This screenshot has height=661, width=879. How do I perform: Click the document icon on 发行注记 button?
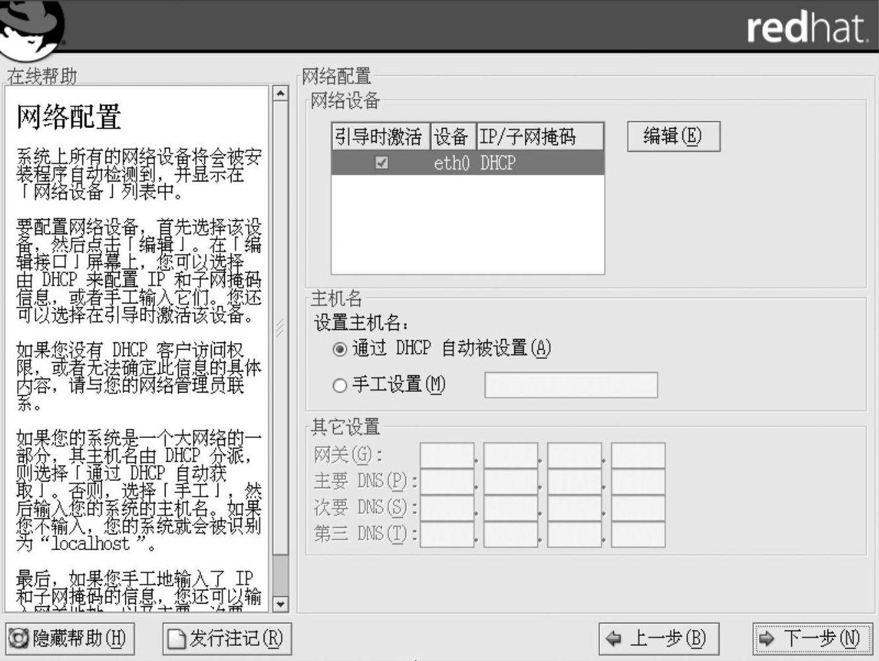[x=177, y=639]
